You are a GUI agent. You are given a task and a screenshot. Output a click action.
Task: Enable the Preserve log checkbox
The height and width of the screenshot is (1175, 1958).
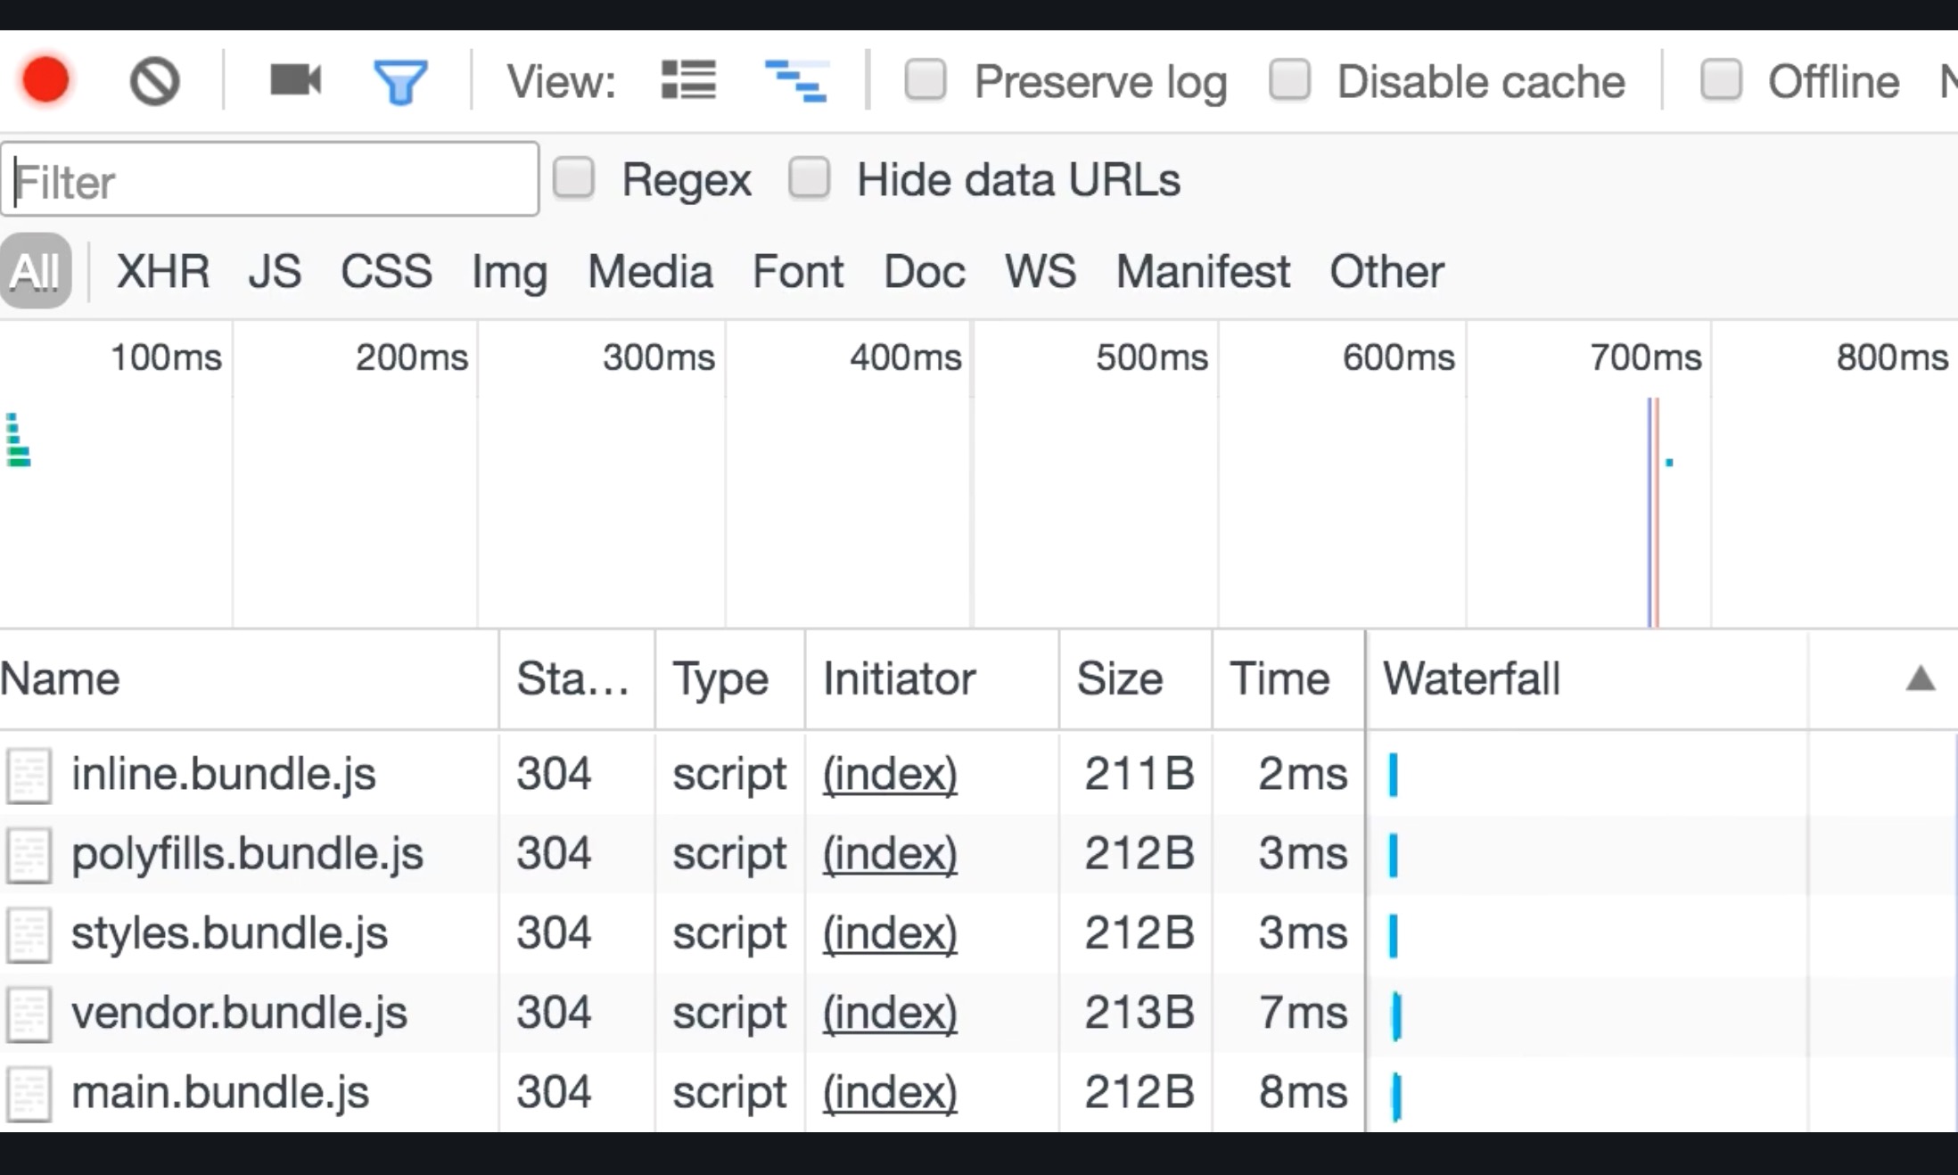[926, 80]
